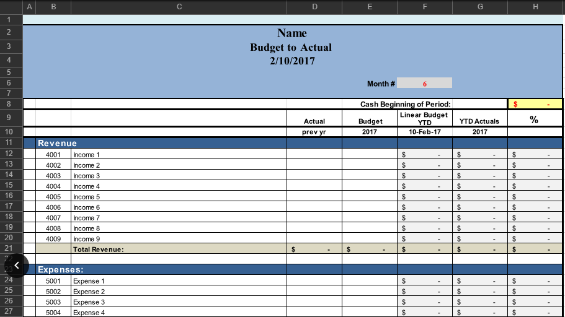Select the 'Income 9' cell
565x317 pixels.
[179, 239]
